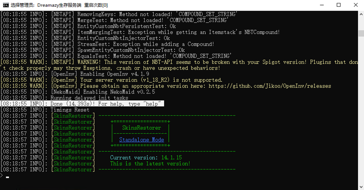Click the Current version 14.1.15 text
Image resolution: width=364 pixels, height=190 pixels.
(146, 158)
